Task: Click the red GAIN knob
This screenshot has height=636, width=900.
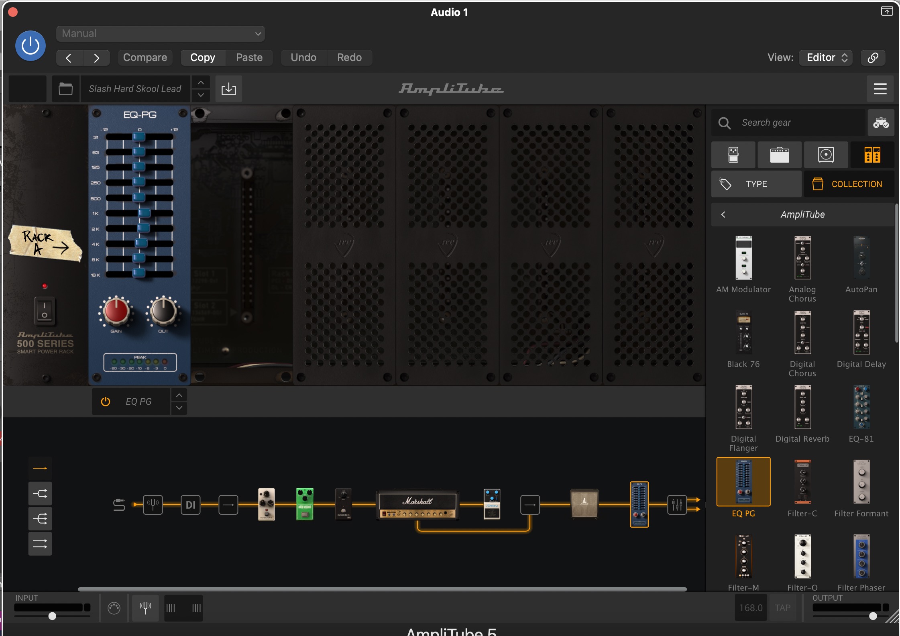Action: 116,311
